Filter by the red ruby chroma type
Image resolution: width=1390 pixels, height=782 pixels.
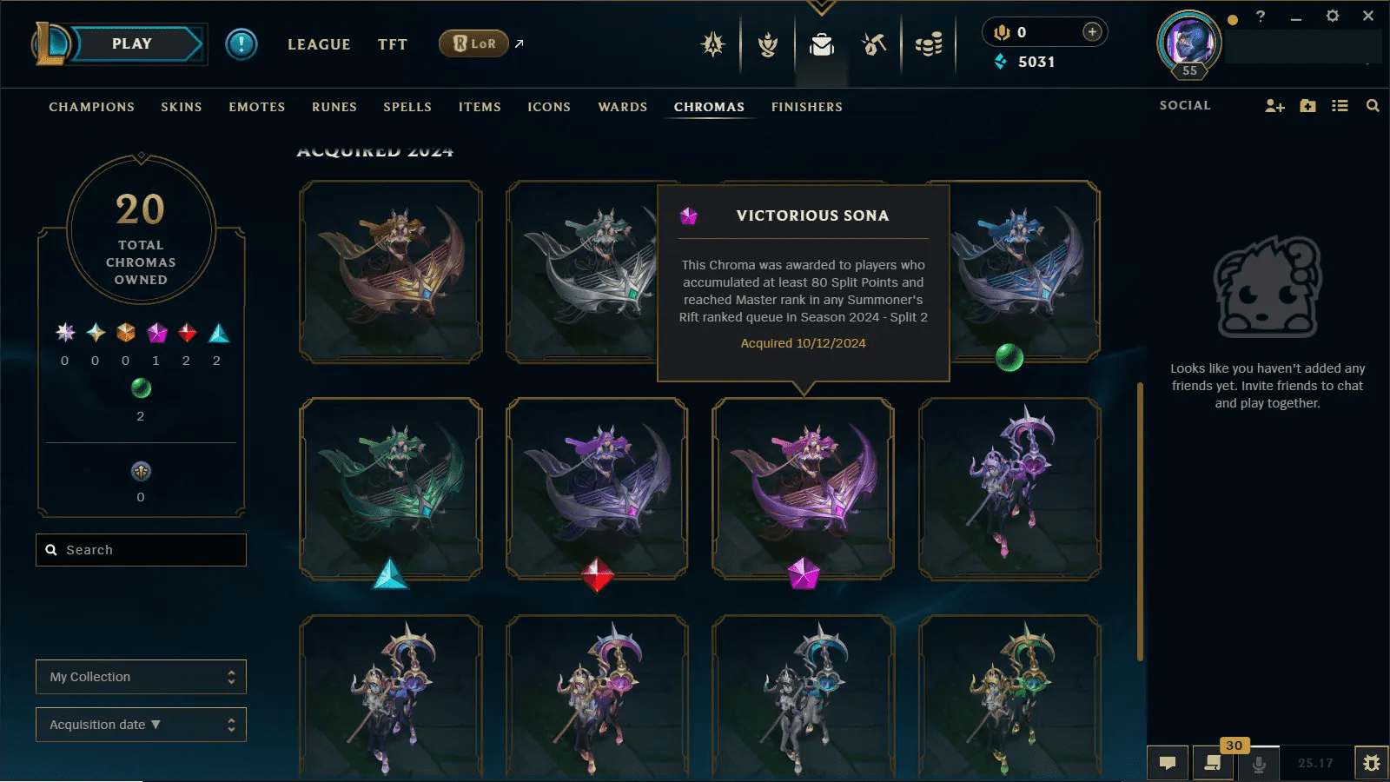tap(187, 333)
